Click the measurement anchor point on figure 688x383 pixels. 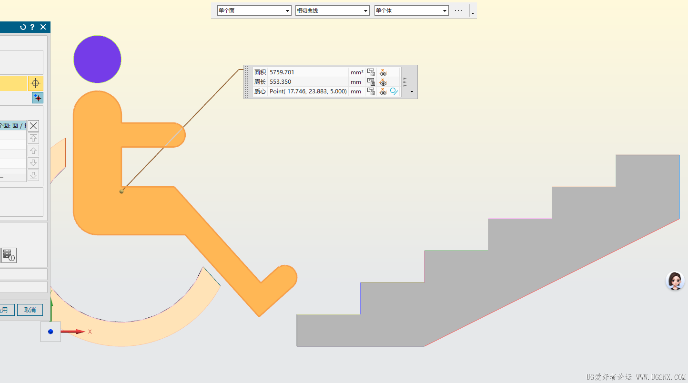(121, 191)
